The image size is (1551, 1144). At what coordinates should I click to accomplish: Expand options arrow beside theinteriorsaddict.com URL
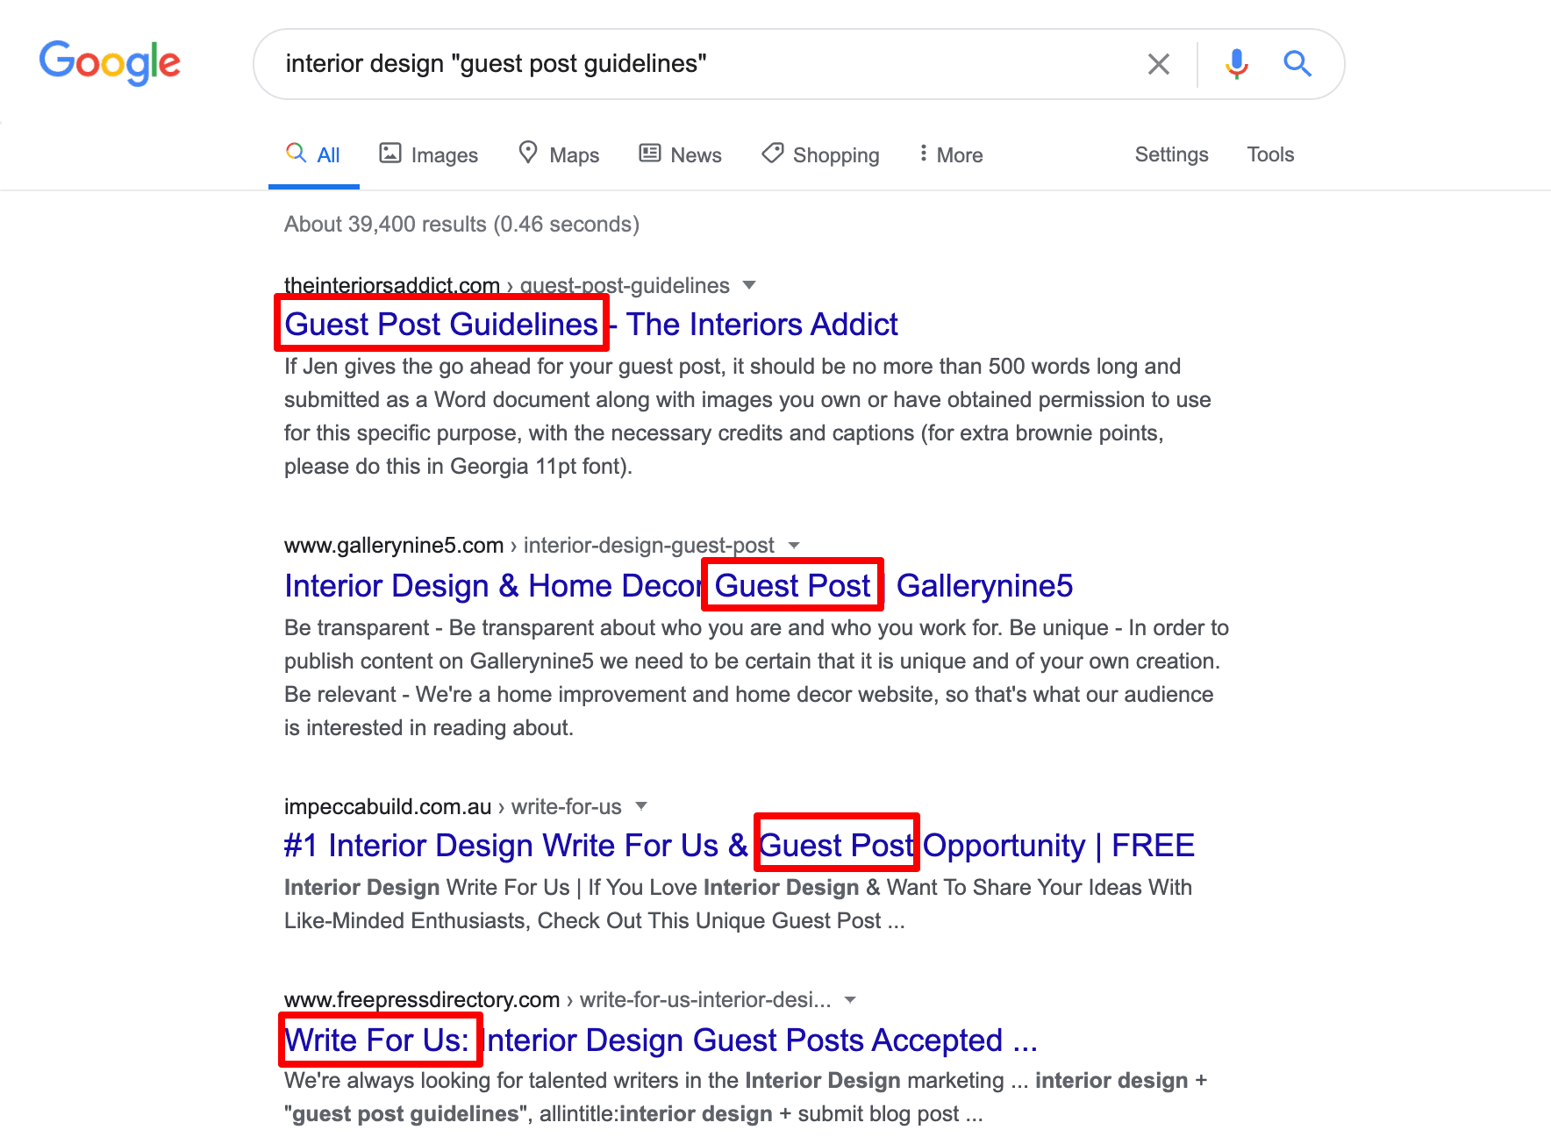coord(749,285)
